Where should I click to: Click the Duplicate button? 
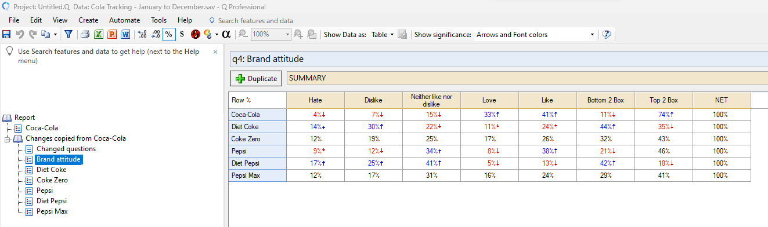(x=256, y=78)
